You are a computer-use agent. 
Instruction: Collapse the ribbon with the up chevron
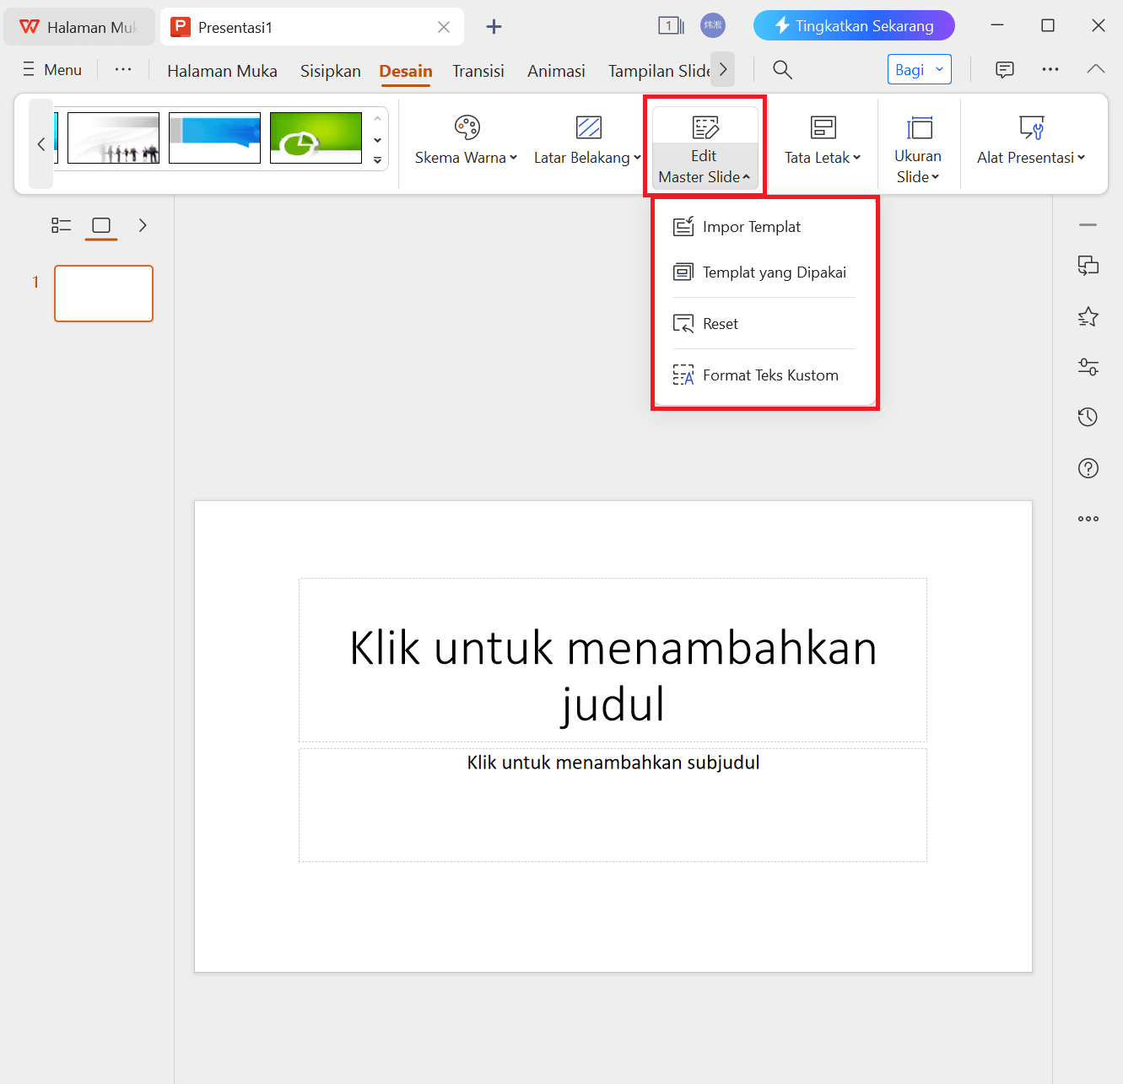1095,69
